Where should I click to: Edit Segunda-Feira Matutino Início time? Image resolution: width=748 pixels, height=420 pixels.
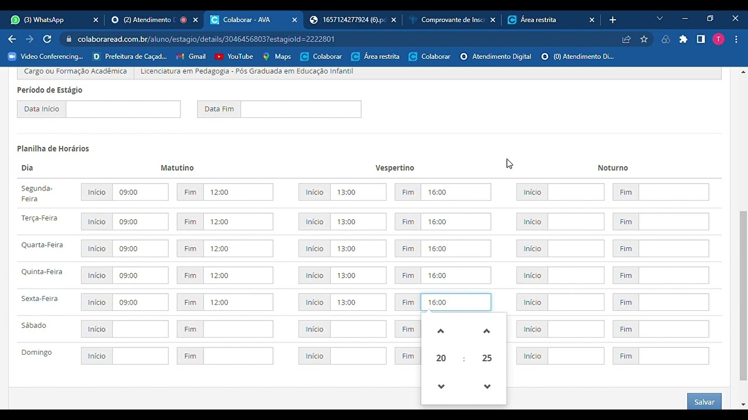point(140,192)
